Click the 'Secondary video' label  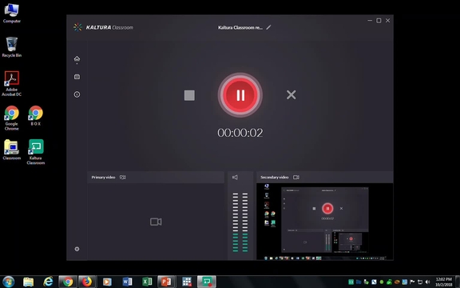[x=274, y=178]
